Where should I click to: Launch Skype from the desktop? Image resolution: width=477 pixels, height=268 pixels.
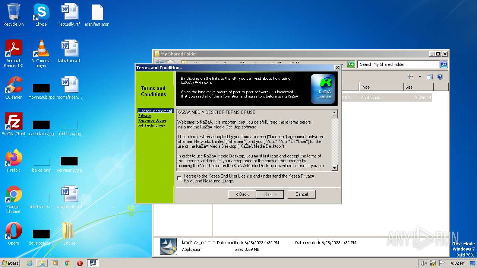click(41, 15)
